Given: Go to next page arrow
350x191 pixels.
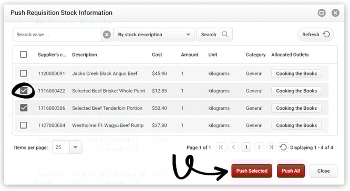Looking at the screenshot, I should pyautogui.click(x=259, y=147).
